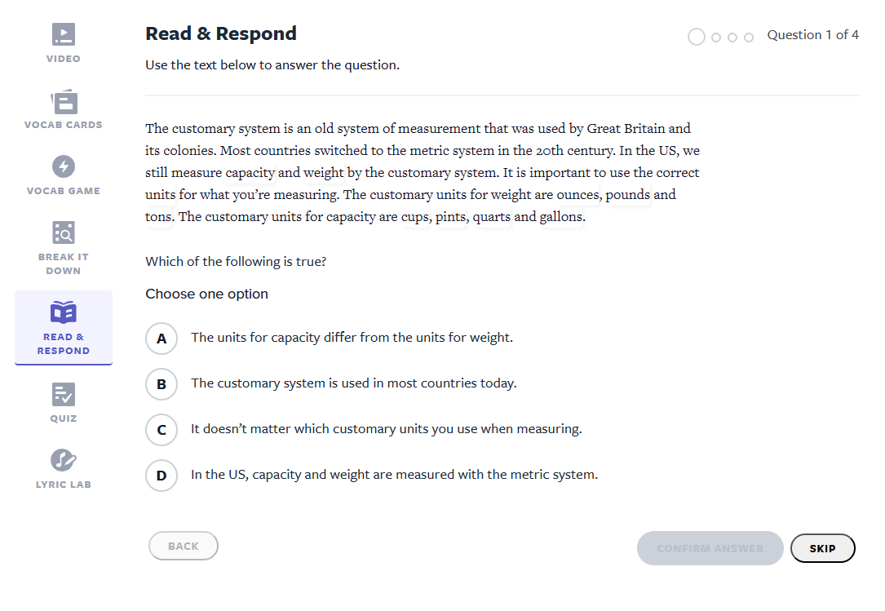Click the "used in most countries today" statement

click(x=353, y=383)
